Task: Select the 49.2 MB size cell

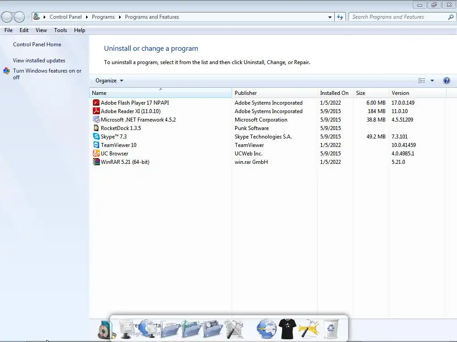Action: click(x=376, y=136)
